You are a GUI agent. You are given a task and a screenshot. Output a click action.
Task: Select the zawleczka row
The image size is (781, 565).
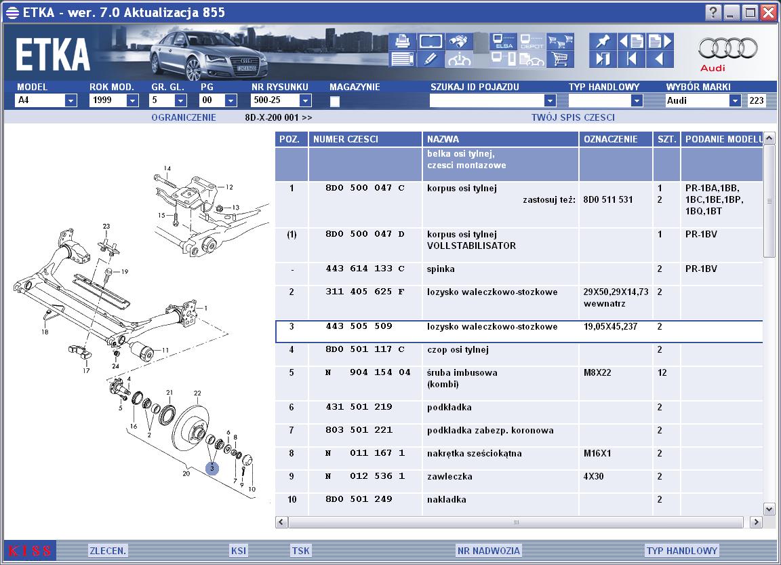519,482
